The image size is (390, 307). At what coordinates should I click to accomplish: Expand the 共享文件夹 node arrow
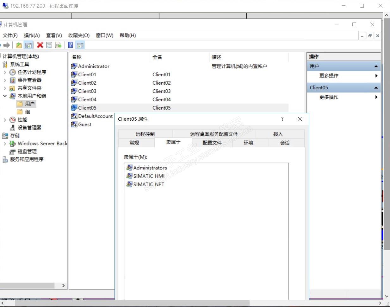[x=5, y=88]
